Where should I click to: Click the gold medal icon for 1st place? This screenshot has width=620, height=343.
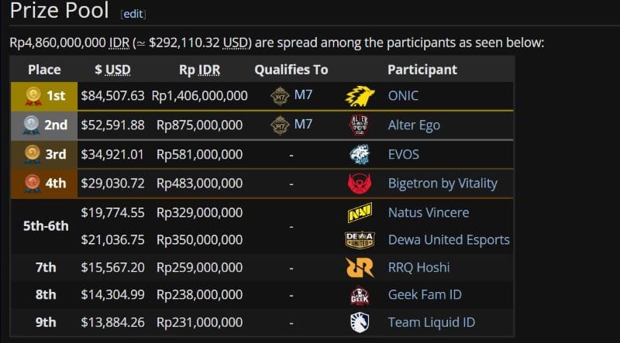pyautogui.click(x=33, y=96)
